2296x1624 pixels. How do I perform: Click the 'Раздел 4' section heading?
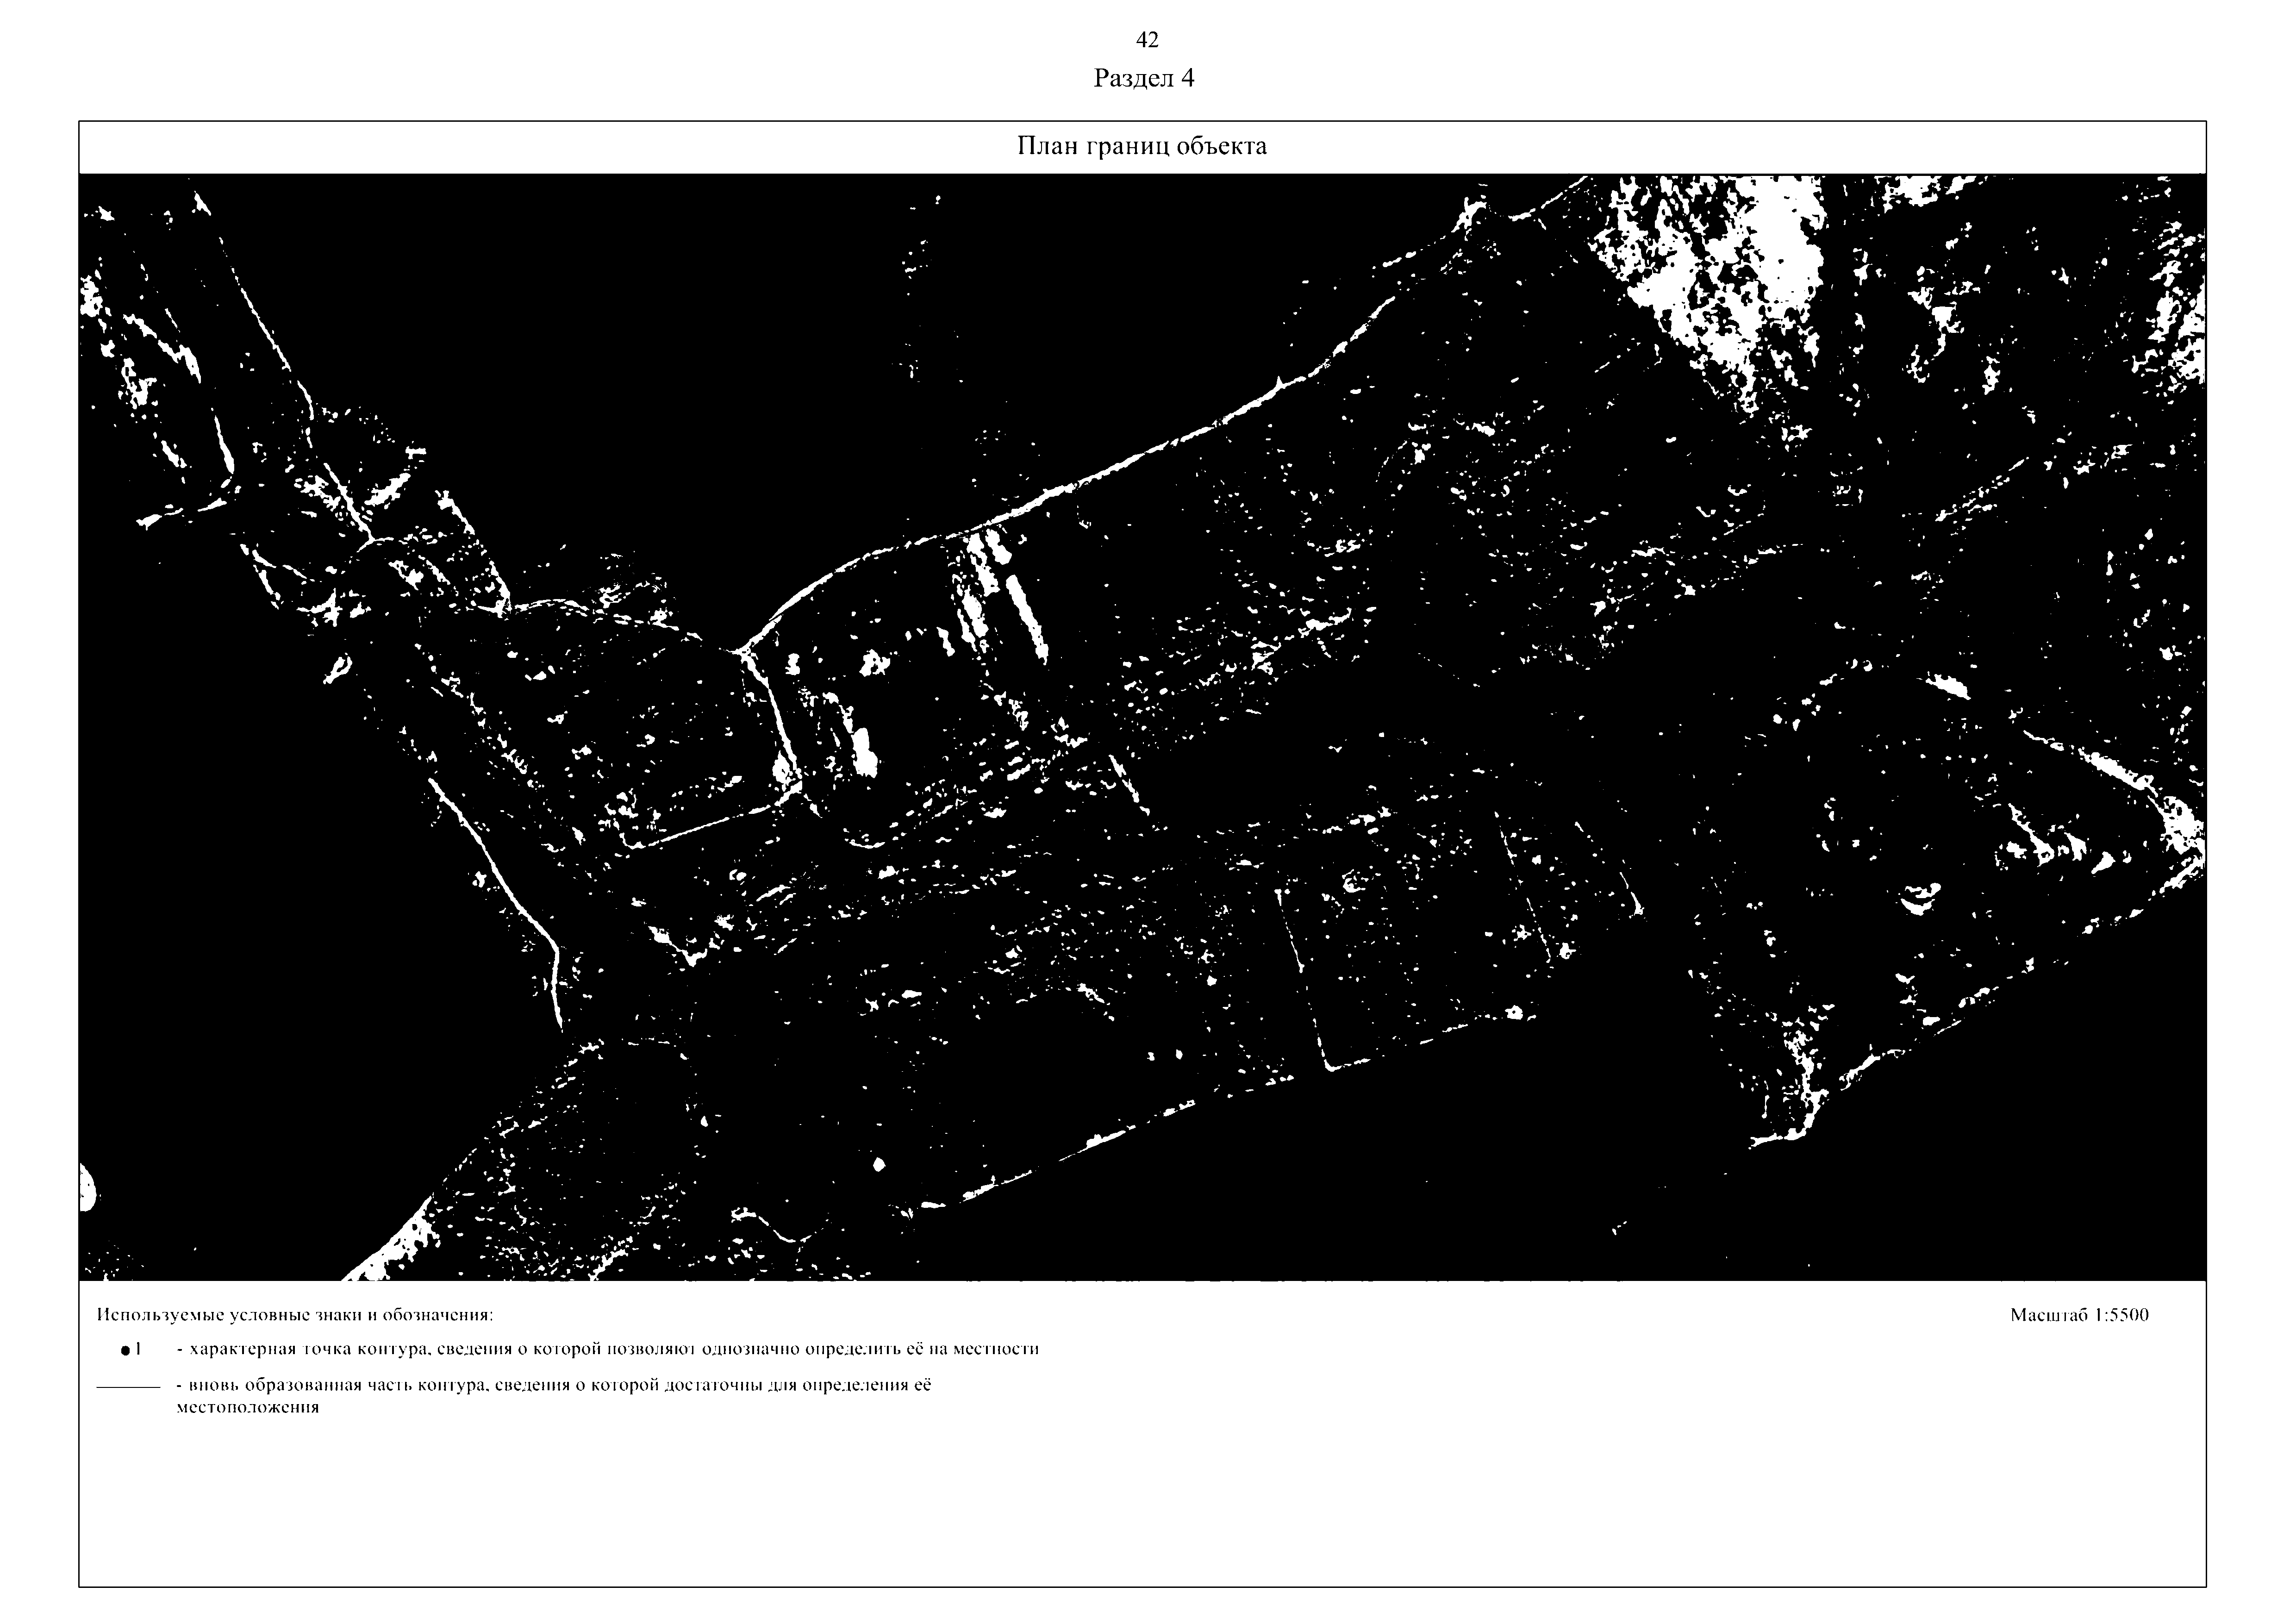[x=1143, y=78]
